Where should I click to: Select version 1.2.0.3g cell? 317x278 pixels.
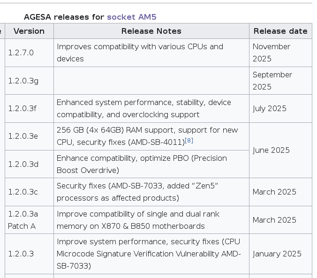pos(29,81)
